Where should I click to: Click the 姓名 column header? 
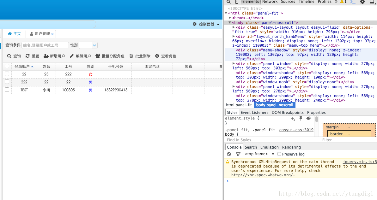pos(46,67)
